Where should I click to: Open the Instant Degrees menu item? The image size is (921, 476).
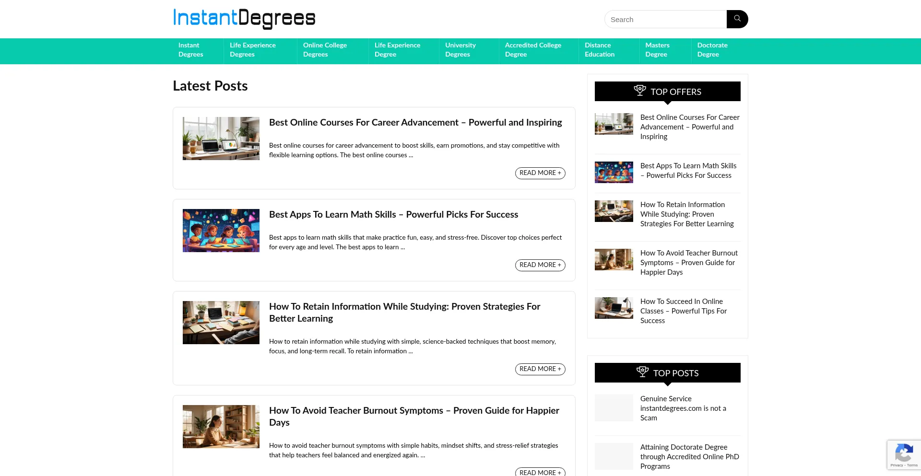point(191,50)
